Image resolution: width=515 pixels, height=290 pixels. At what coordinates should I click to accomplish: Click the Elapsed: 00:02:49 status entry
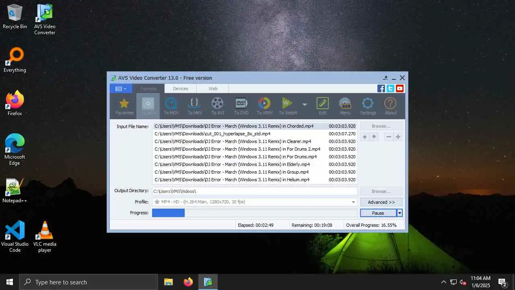pyautogui.click(x=255, y=225)
